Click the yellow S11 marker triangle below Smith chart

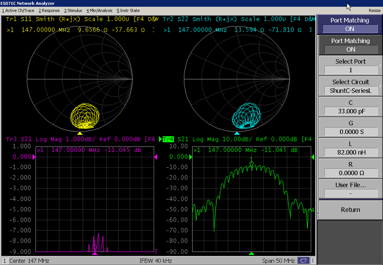pyautogui.click(x=80, y=133)
